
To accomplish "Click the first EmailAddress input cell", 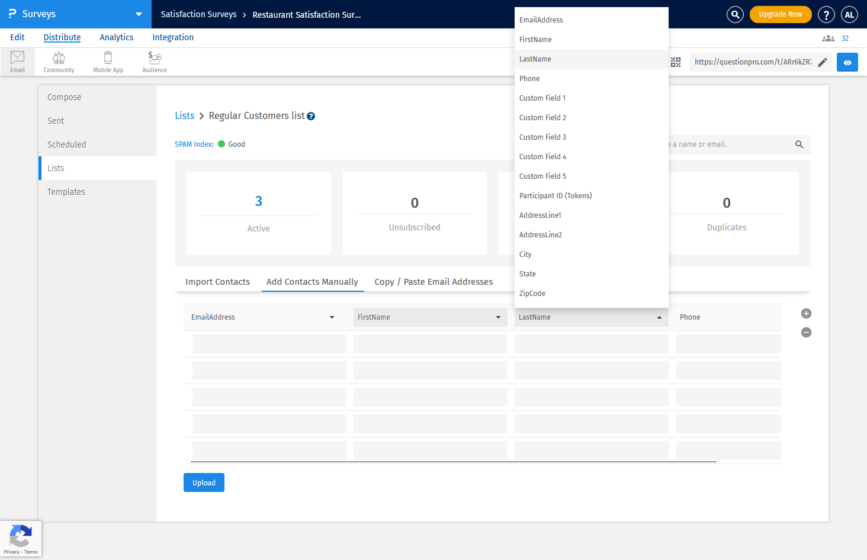I will pyautogui.click(x=269, y=344).
